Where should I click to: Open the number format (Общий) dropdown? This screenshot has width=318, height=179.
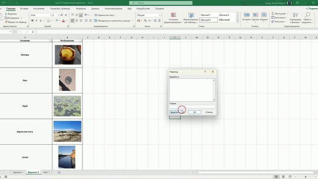[159, 15]
